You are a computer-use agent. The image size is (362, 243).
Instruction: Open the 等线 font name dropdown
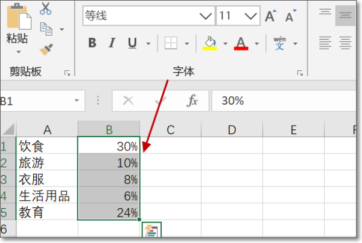tap(206, 16)
